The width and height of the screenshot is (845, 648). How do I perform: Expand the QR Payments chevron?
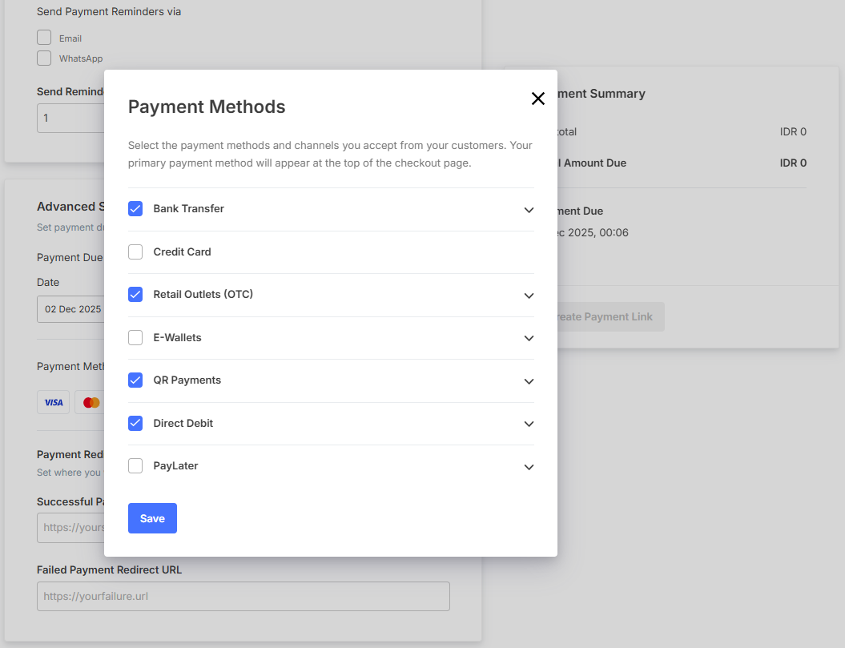pyautogui.click(x=529, y=381)
